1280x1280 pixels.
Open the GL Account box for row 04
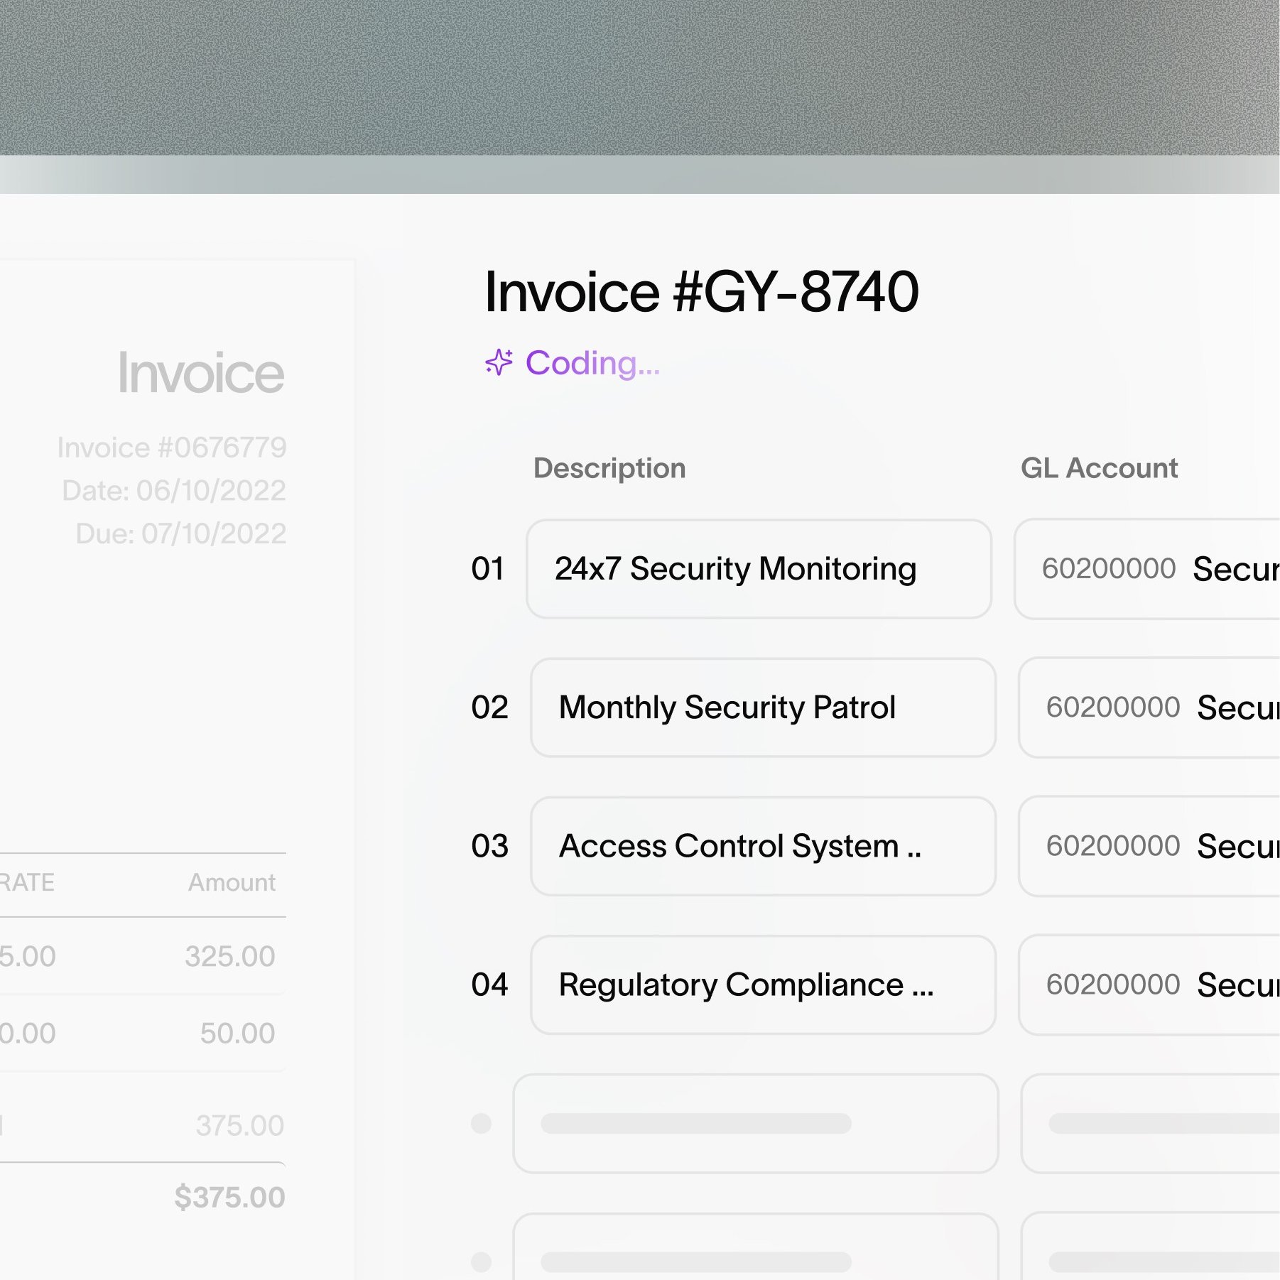click(1149, 985)
